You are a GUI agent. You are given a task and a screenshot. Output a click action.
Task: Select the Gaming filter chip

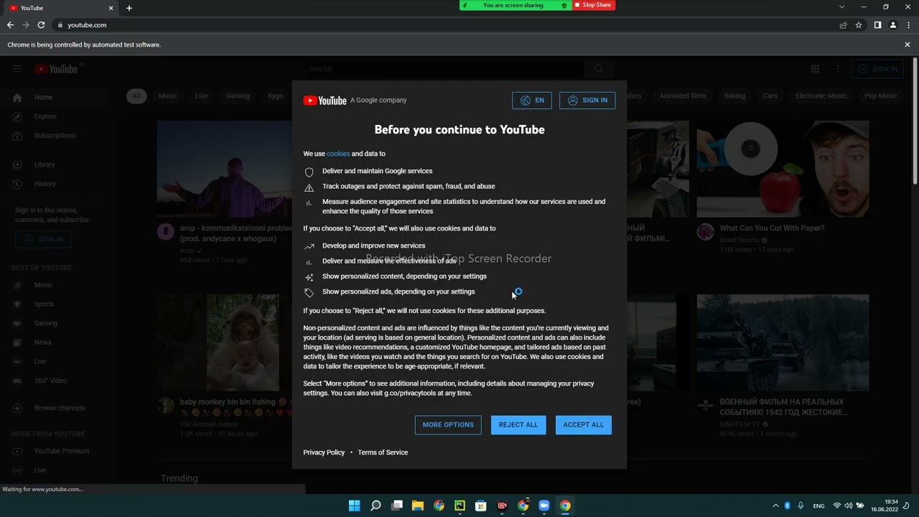click(x=238, y=96)
